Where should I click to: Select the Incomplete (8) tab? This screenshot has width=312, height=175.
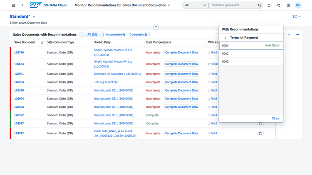[x=115, y=34]
